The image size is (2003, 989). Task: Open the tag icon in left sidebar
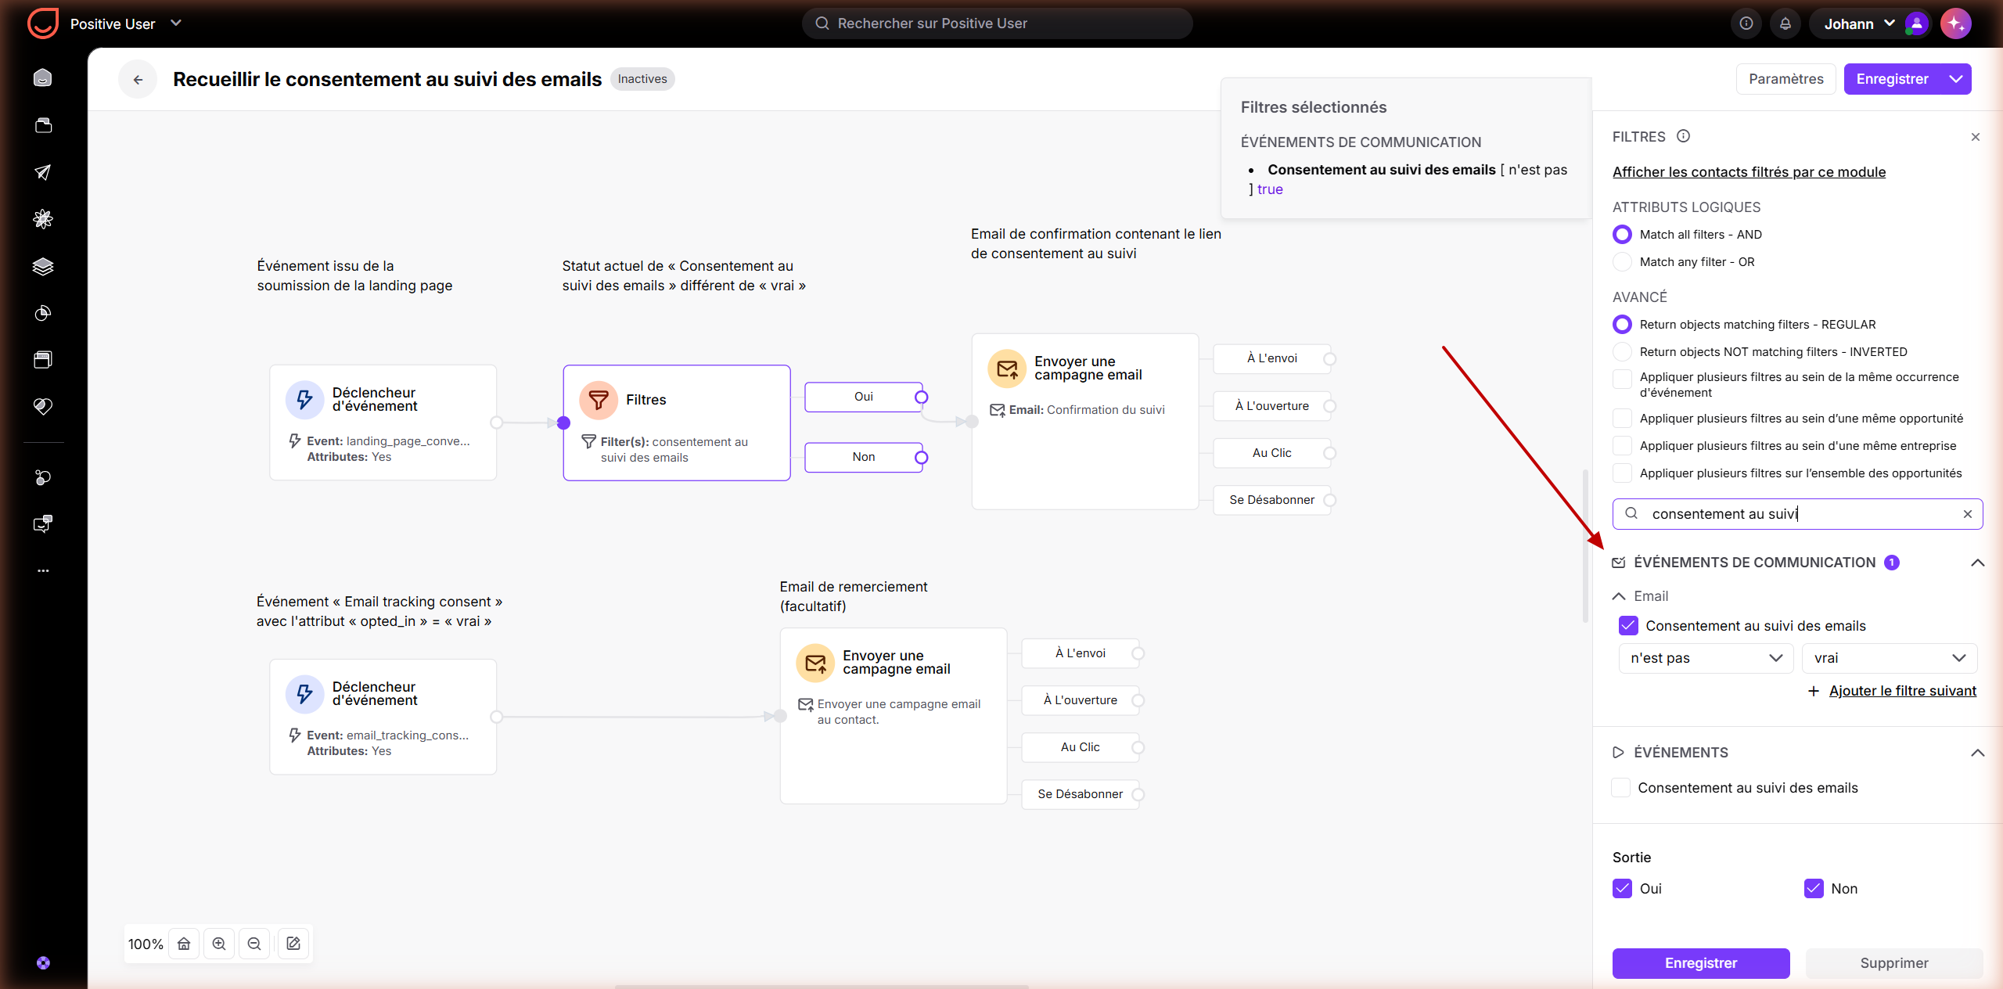[43, 406]
